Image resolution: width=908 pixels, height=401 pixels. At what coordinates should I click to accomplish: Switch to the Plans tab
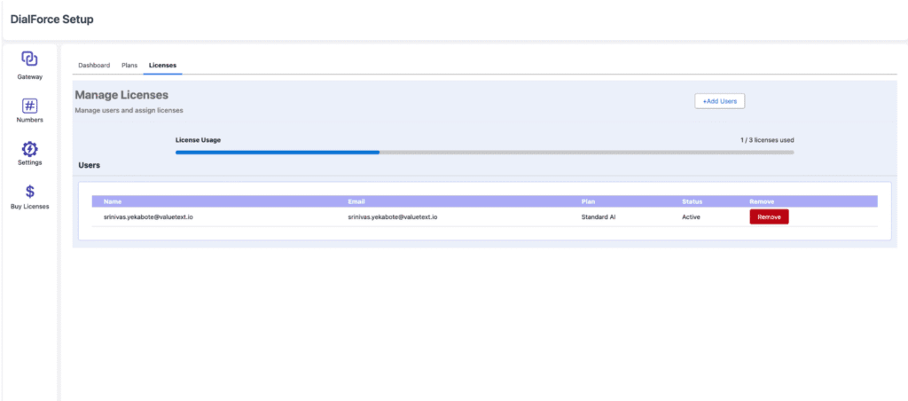click(129, 66)
